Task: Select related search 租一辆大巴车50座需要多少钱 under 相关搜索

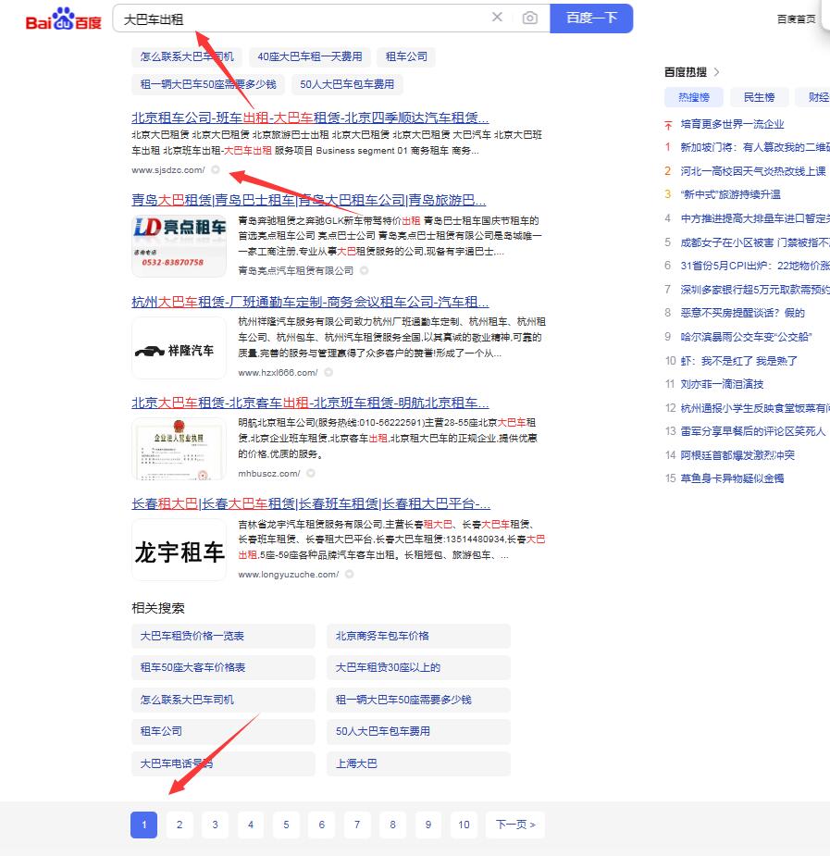Action: pyautogui.click(x=418, y=700)
